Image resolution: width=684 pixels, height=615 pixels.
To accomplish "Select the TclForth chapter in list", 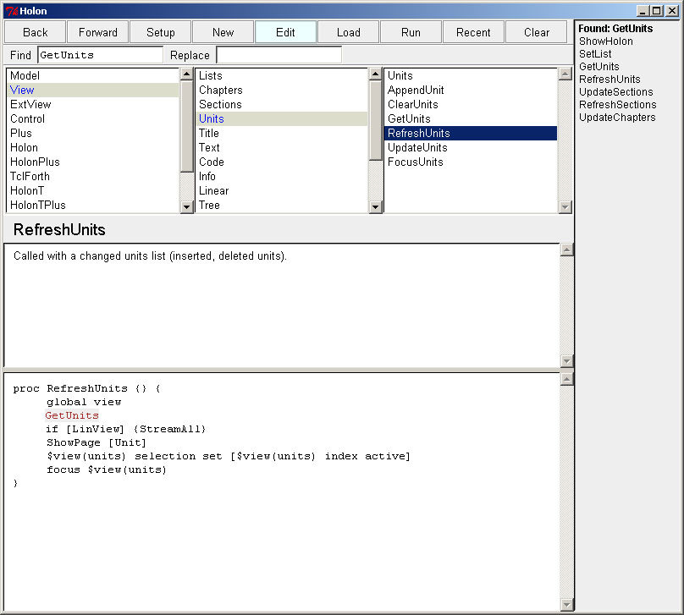I will (x=30, y=176).
